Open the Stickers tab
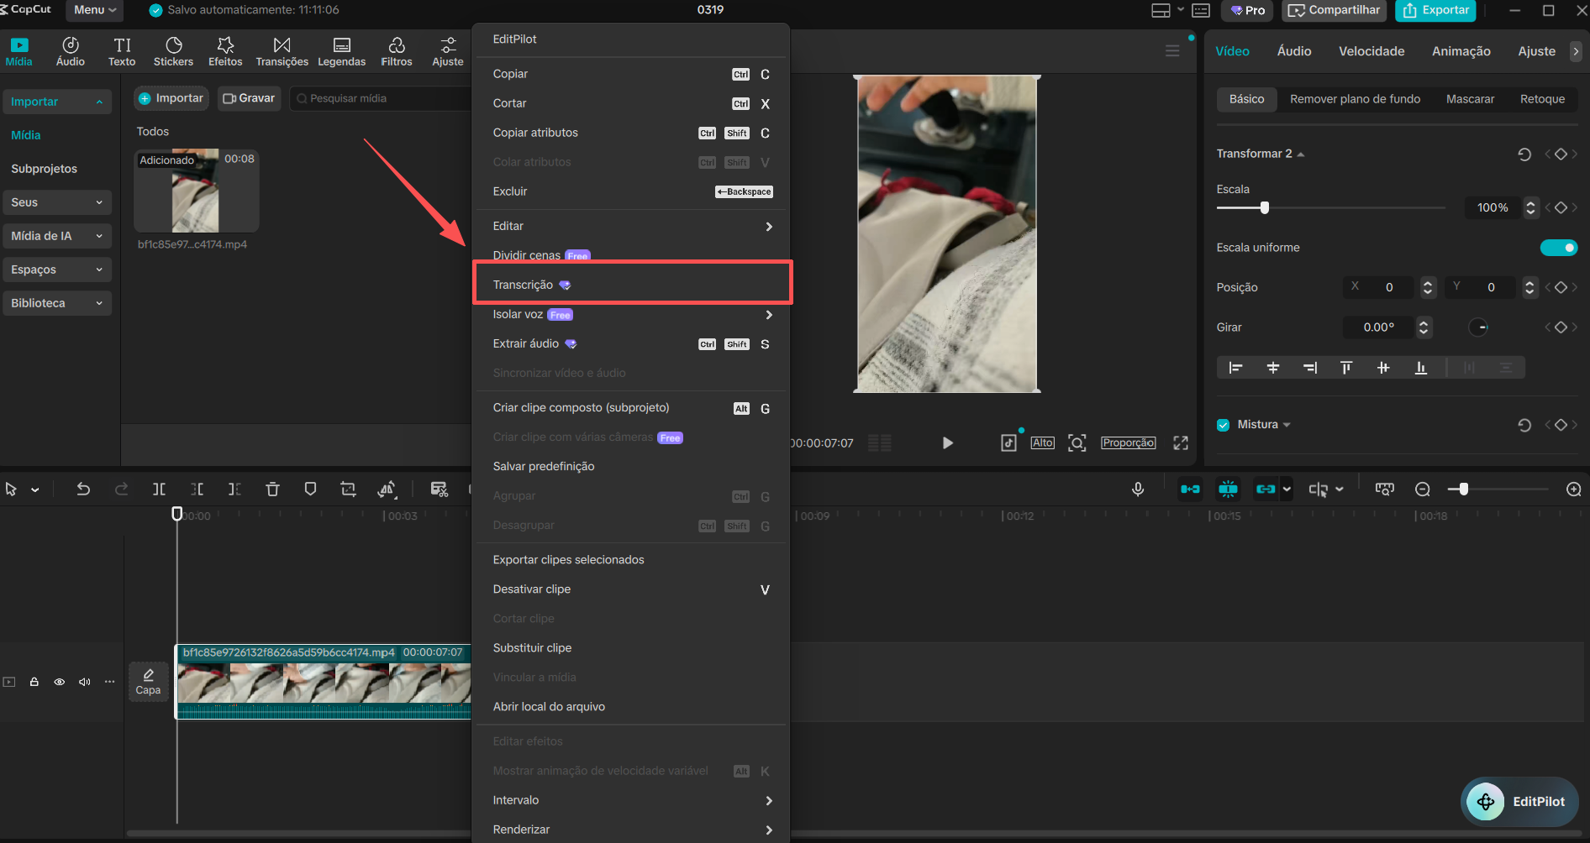The image size is (1590, 843). [173, 51]
